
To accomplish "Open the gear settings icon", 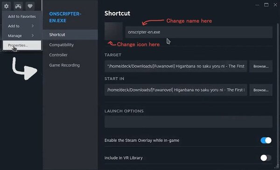I will (x=7, y=6).
